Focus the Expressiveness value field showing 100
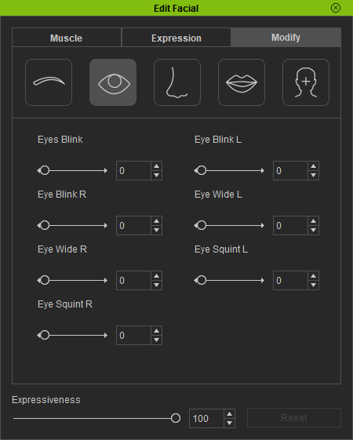 coord(207,418)
